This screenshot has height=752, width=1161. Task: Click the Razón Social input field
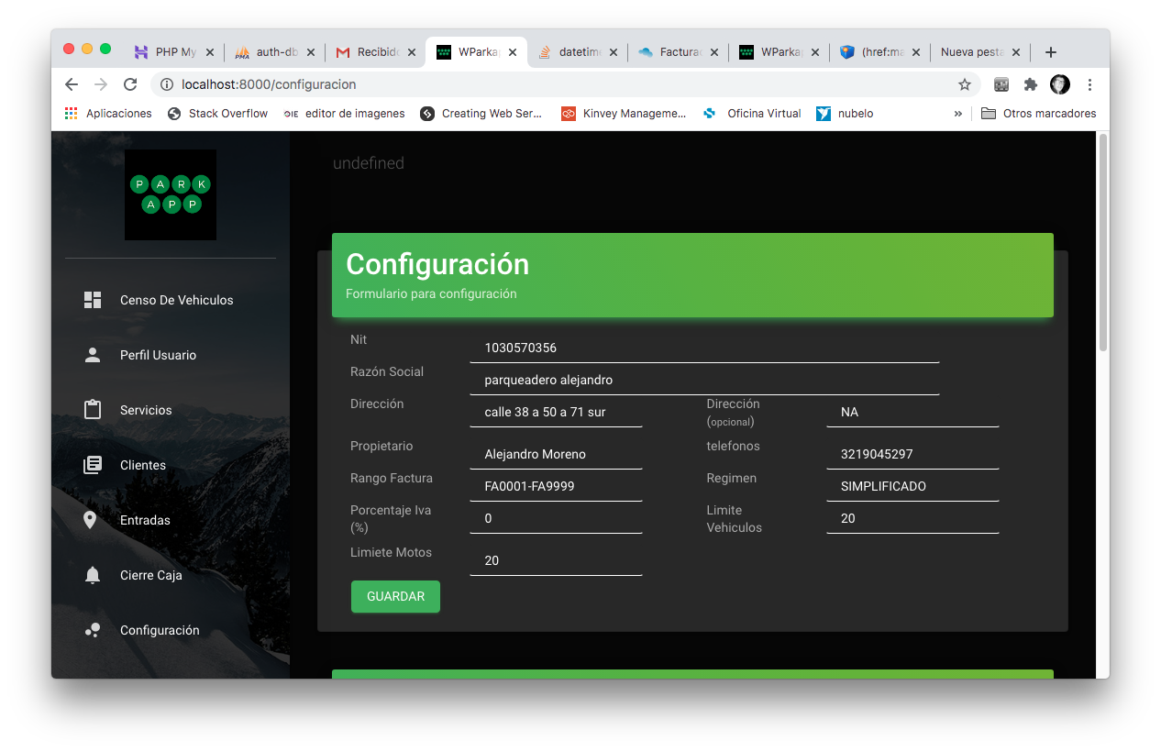(704, 380)
